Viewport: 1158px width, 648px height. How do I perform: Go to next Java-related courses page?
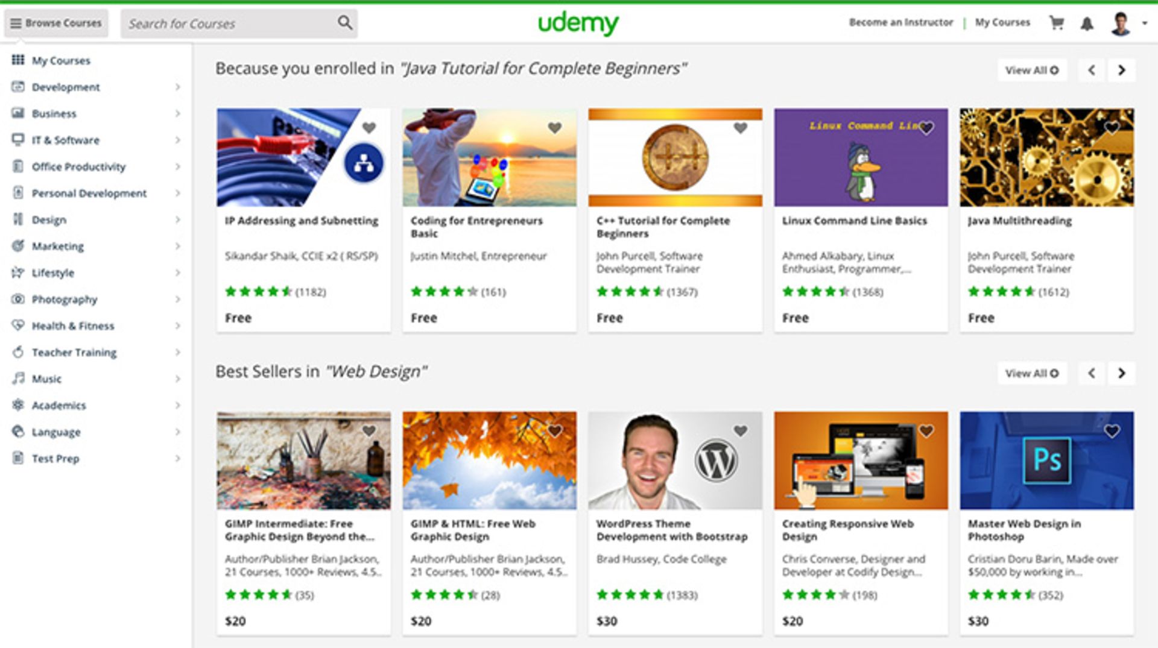pos(1121,70)
